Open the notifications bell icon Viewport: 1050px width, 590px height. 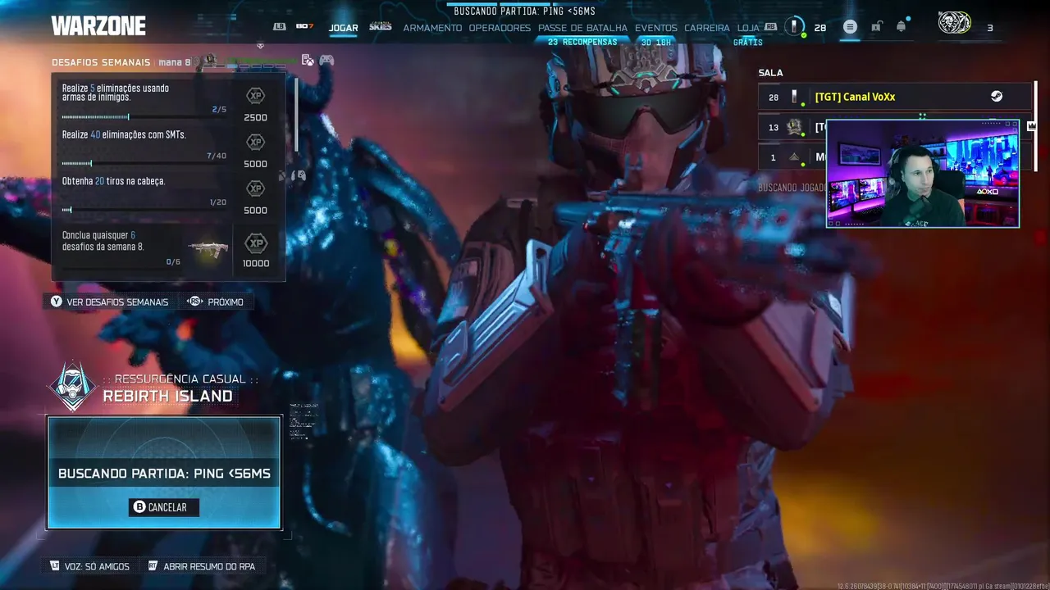click(x=901, y=27)
